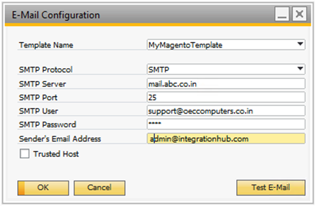
Task: Select the SMTP User text field
Action: (x=226, y=111)
